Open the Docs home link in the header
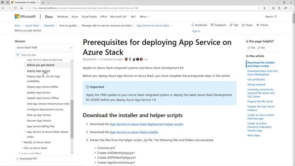This screenshot has height=166, width=295. (x=49, y=17)
